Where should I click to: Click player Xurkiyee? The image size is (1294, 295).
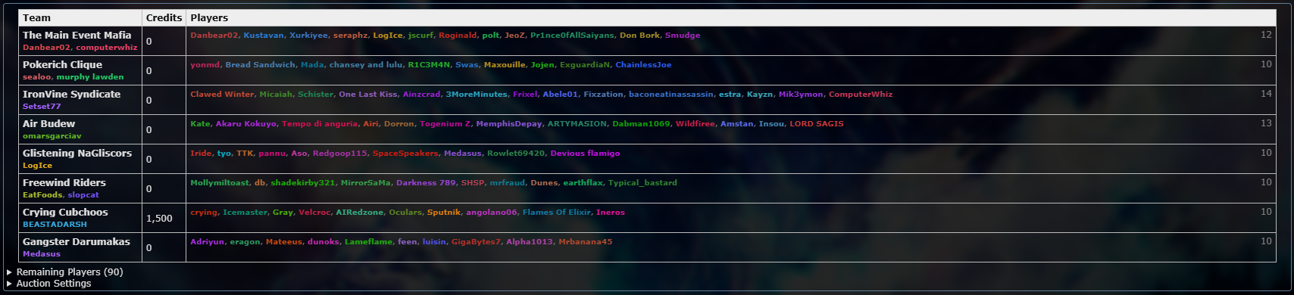pos(309,36)
